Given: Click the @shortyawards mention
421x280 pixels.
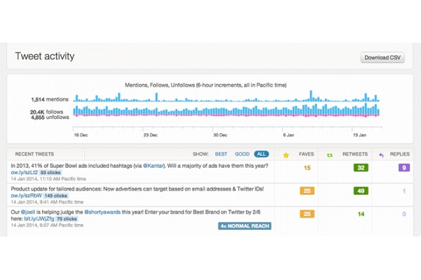Looking at the screenshot, I should coord(105,211).
